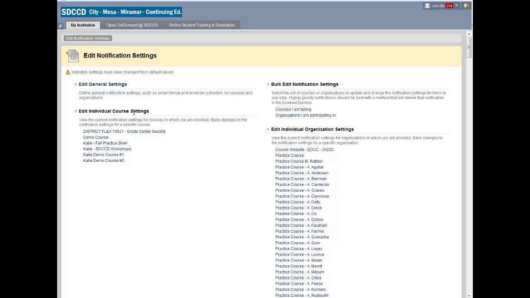Click arrow bullet before Edit Individual Course Settings
530x298 pixels.
tap(76, 111)
